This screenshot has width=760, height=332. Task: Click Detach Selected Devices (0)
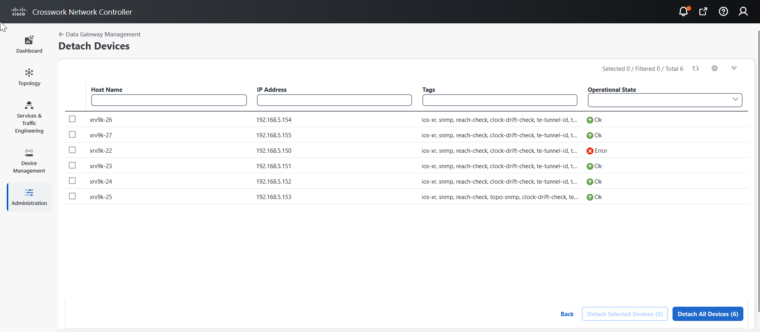625,314
